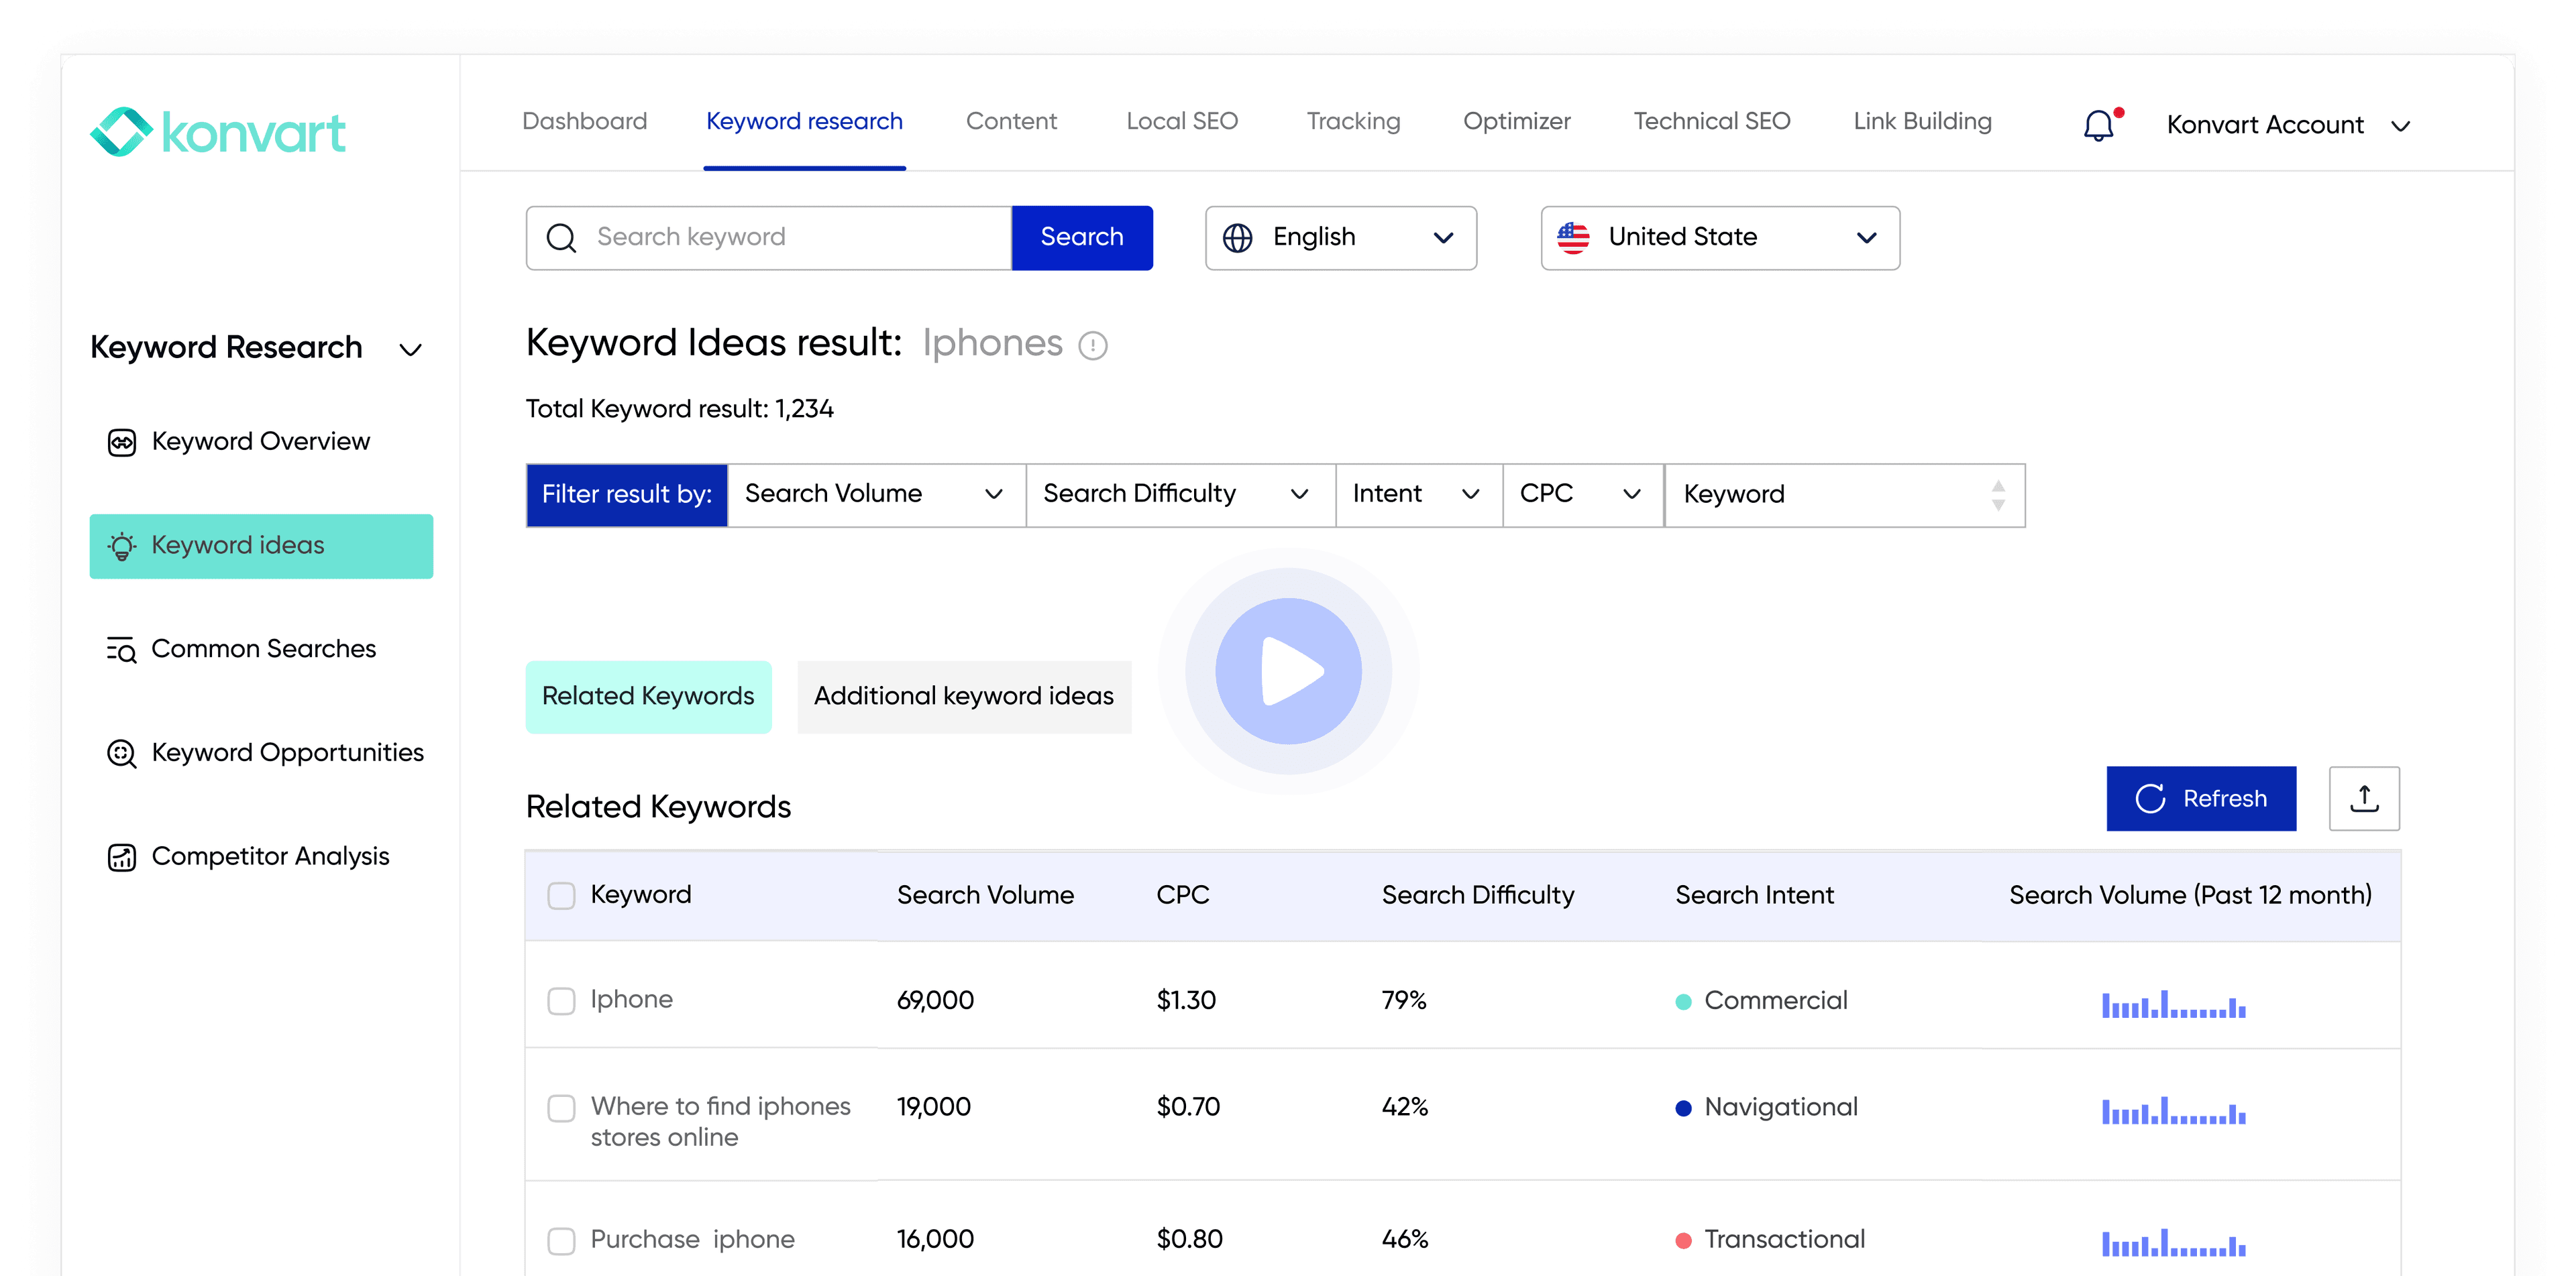Select the Keyword Overview icon in sidebar
2576x1276 pixels.
pos(122,441)
